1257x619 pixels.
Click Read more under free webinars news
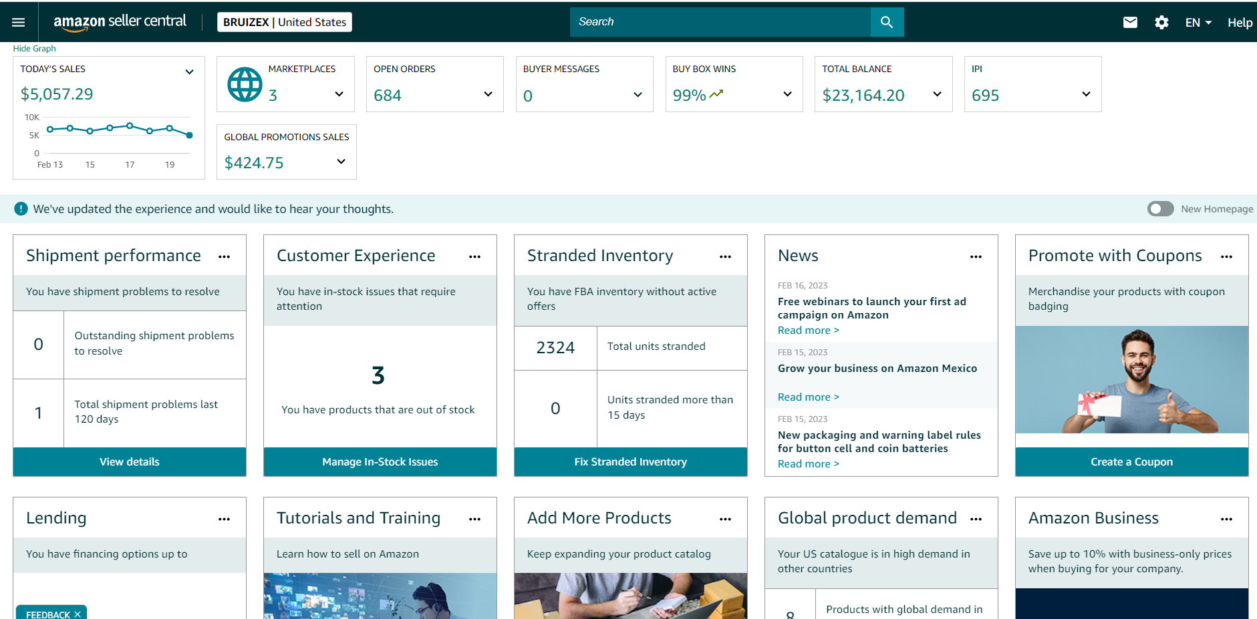click(x=809, y=331)
